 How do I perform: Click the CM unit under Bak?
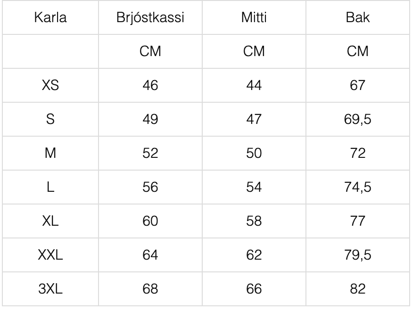[x=358, y=51]
